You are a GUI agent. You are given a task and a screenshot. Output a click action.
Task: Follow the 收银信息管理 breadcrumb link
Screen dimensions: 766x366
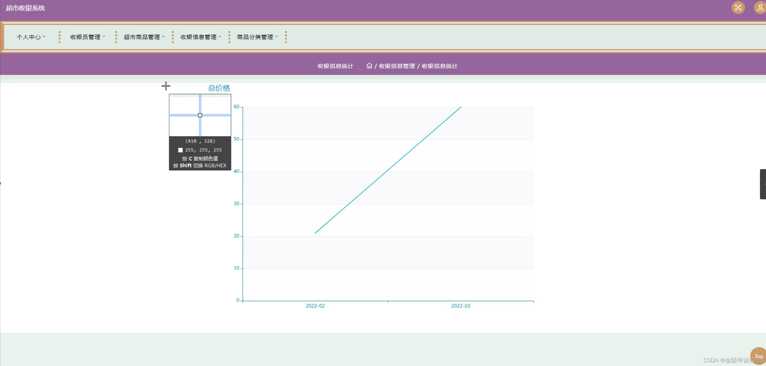(x=397, y=66)
